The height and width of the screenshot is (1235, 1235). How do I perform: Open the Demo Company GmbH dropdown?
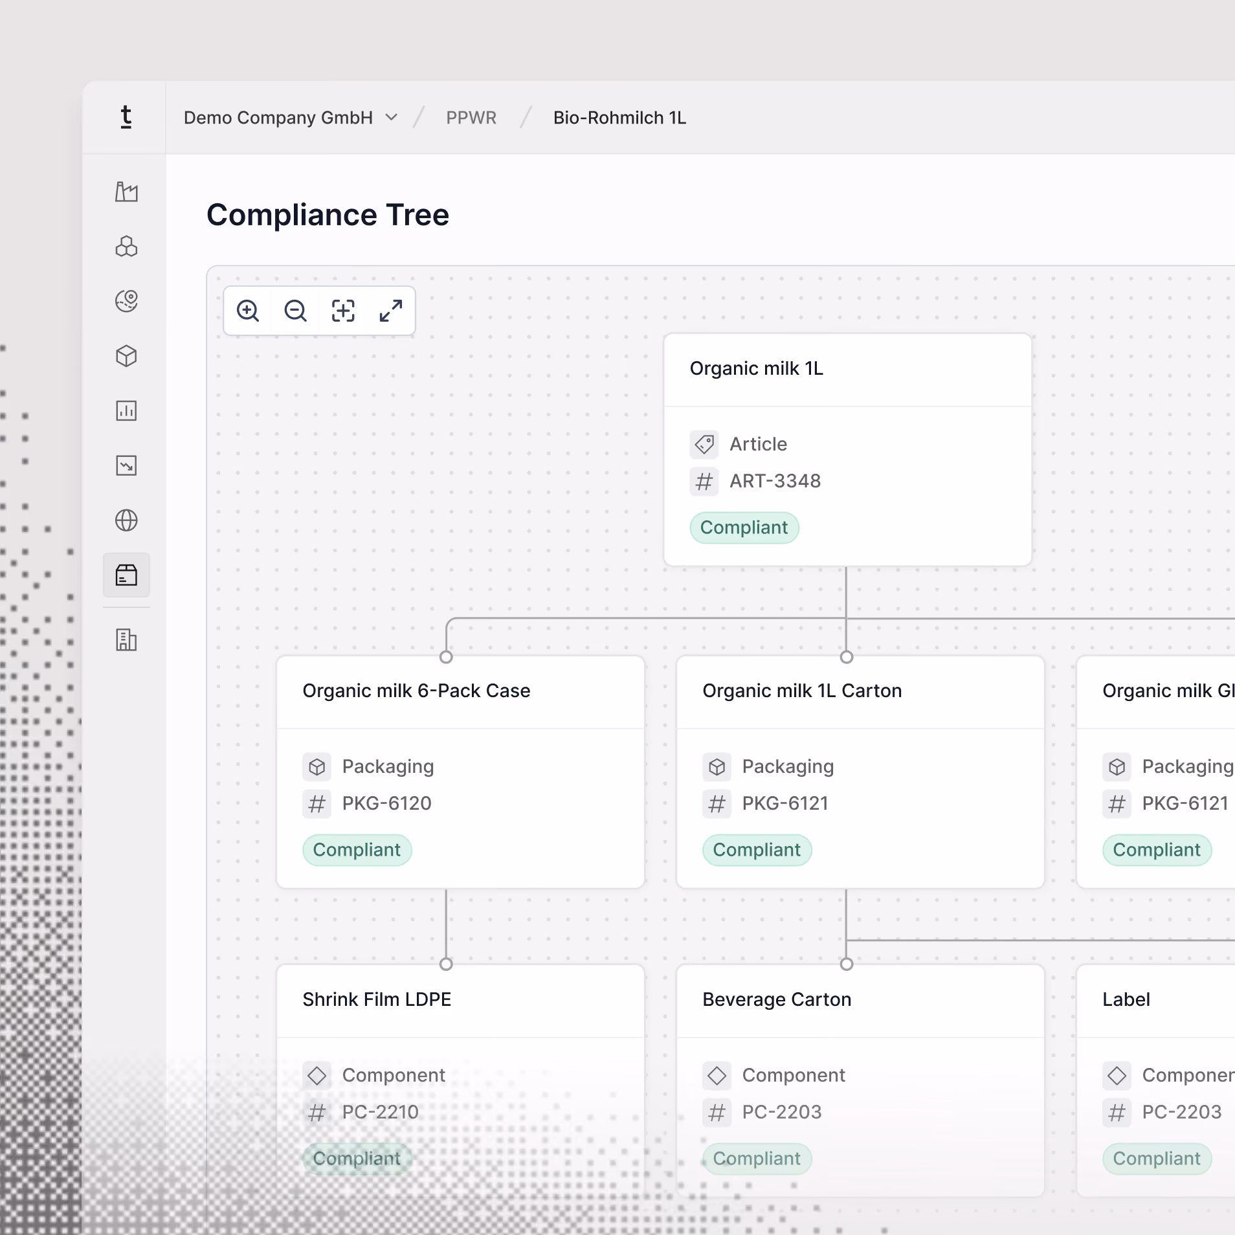point(291,118)
